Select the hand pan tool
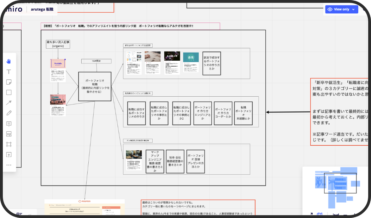 coord(9,61)
